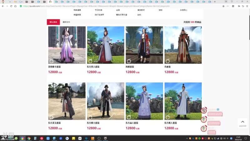Open the calculator app in the taskbar
This screenshot has width=250, height=141.
35,138
